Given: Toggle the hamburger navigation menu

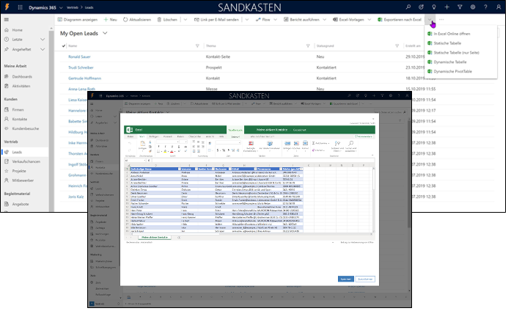Looking at the screenshot, I should coord(7,20).
